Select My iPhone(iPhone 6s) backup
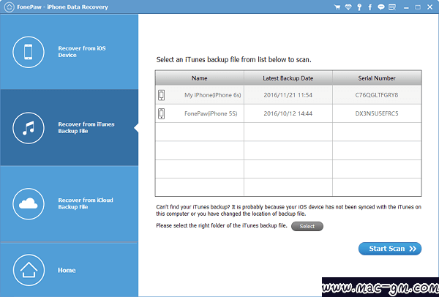The height and width of the screenshot is (297, 439). (x=288, y=95)
